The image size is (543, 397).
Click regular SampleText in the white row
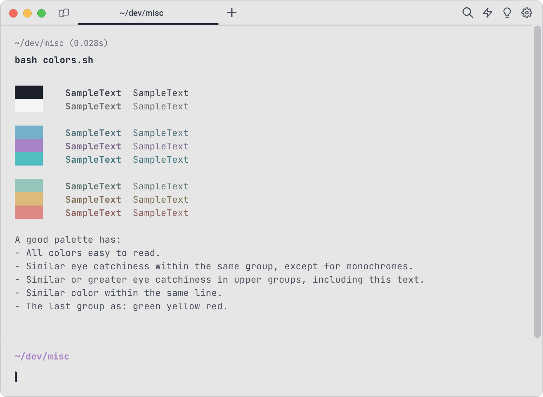pos(161,106)
